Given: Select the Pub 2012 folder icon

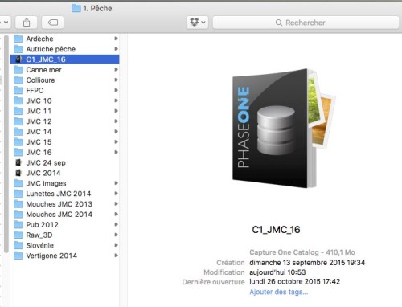Looking at the screenshot, I should (18, 225).
